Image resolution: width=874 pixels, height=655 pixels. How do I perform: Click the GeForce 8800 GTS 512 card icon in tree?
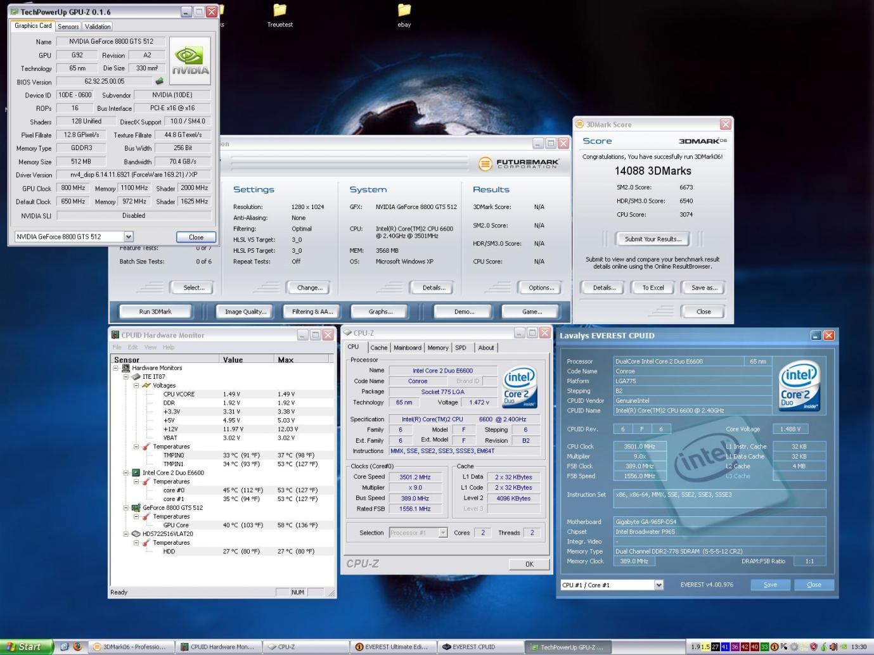136,508
